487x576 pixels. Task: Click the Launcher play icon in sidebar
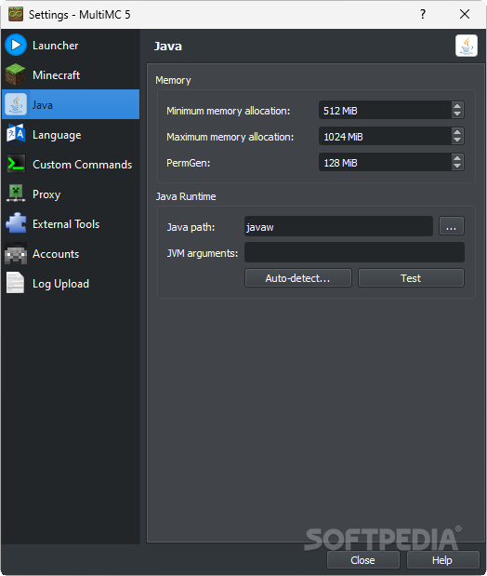coord(16,45)
